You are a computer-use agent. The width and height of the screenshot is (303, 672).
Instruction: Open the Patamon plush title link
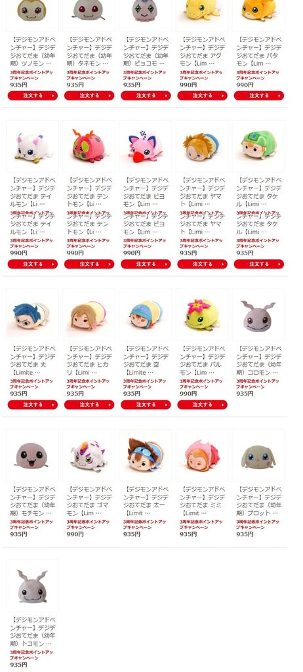[x=258, y=51]
